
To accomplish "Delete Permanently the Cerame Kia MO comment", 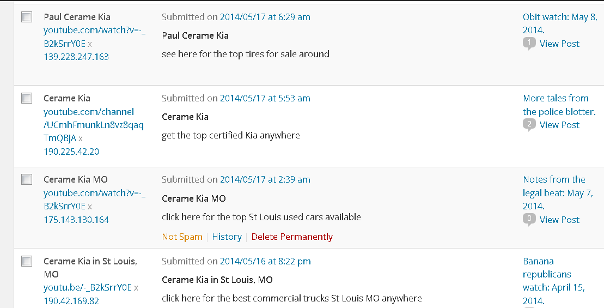I will pos(292,237).
